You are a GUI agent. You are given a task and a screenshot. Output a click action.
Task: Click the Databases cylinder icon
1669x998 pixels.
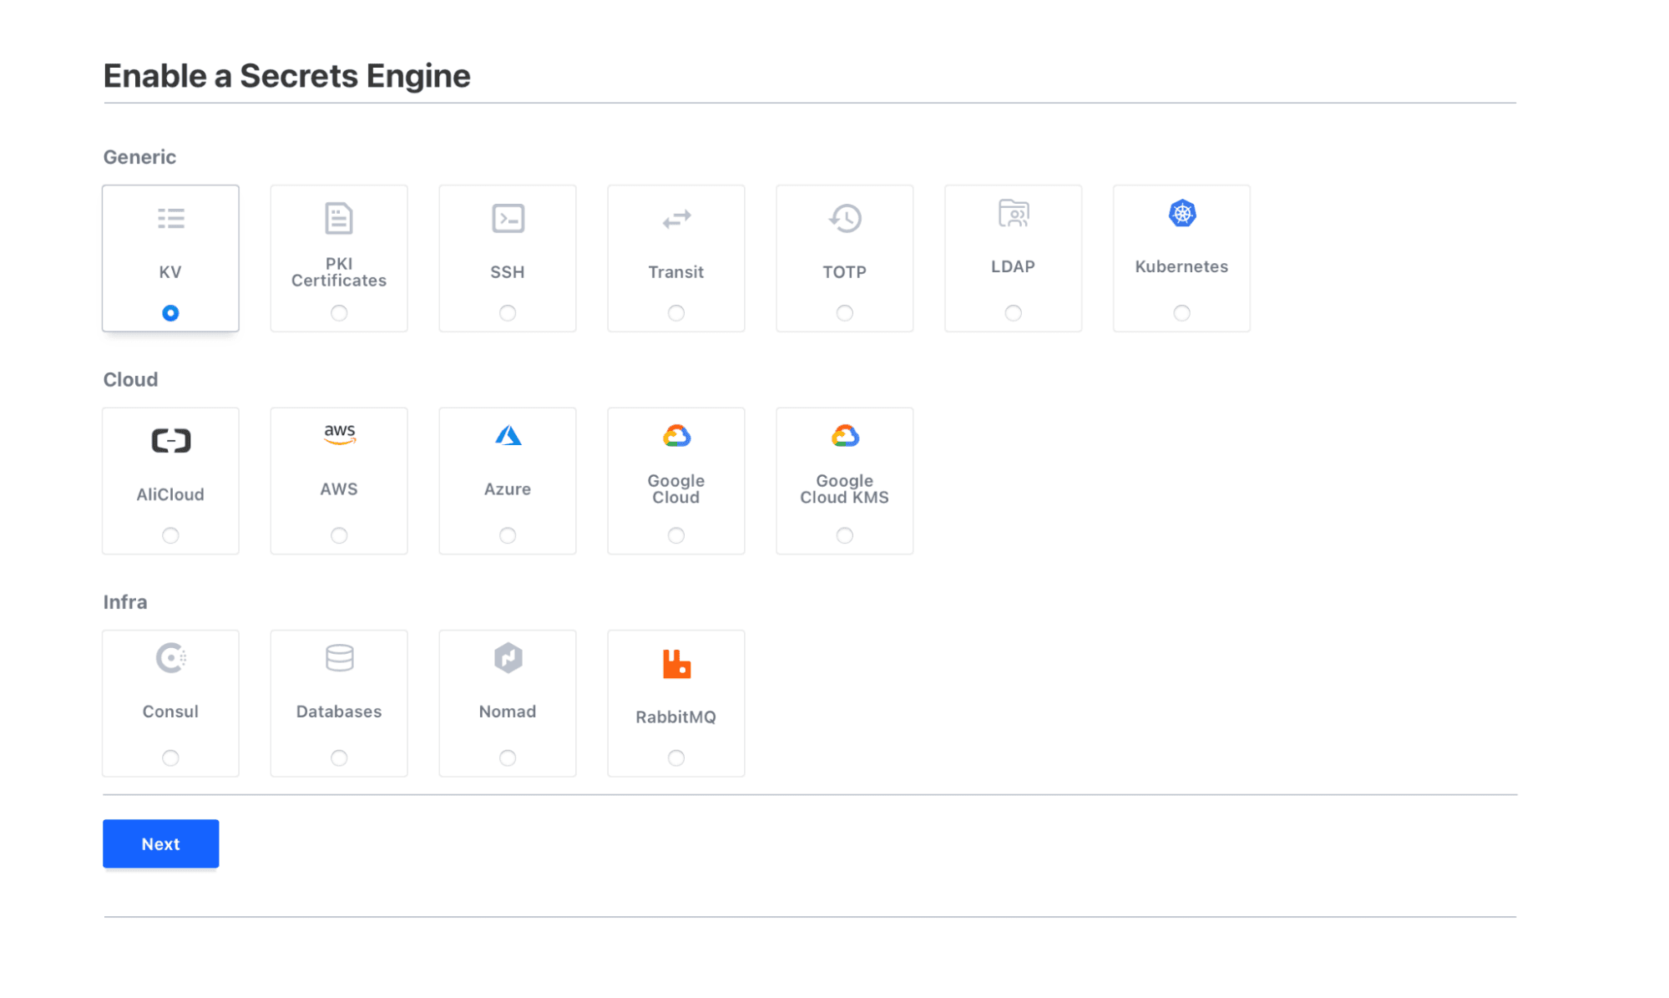[x=339, y=658]
